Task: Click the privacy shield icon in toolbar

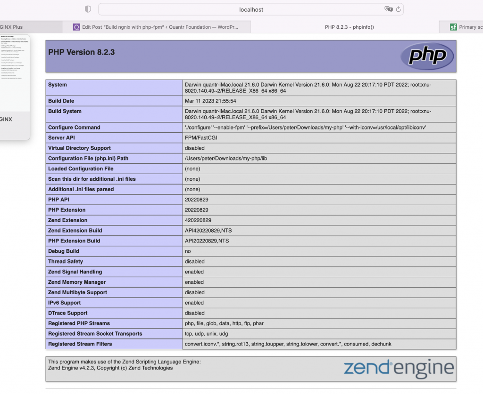Action: pyautogui.click(x=88, y=9)
